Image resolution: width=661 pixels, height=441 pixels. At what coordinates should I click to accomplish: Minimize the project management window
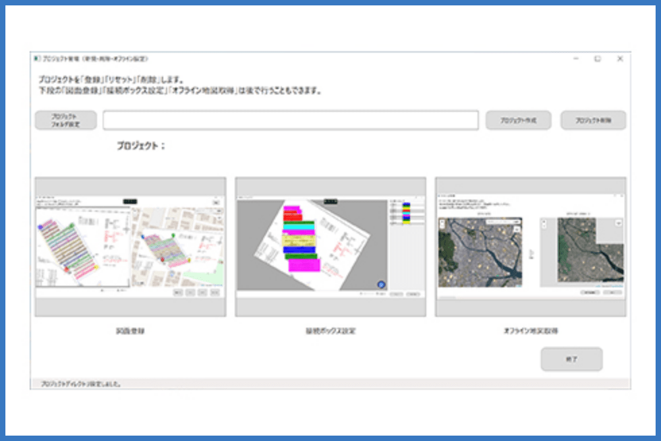pos(575,59)
